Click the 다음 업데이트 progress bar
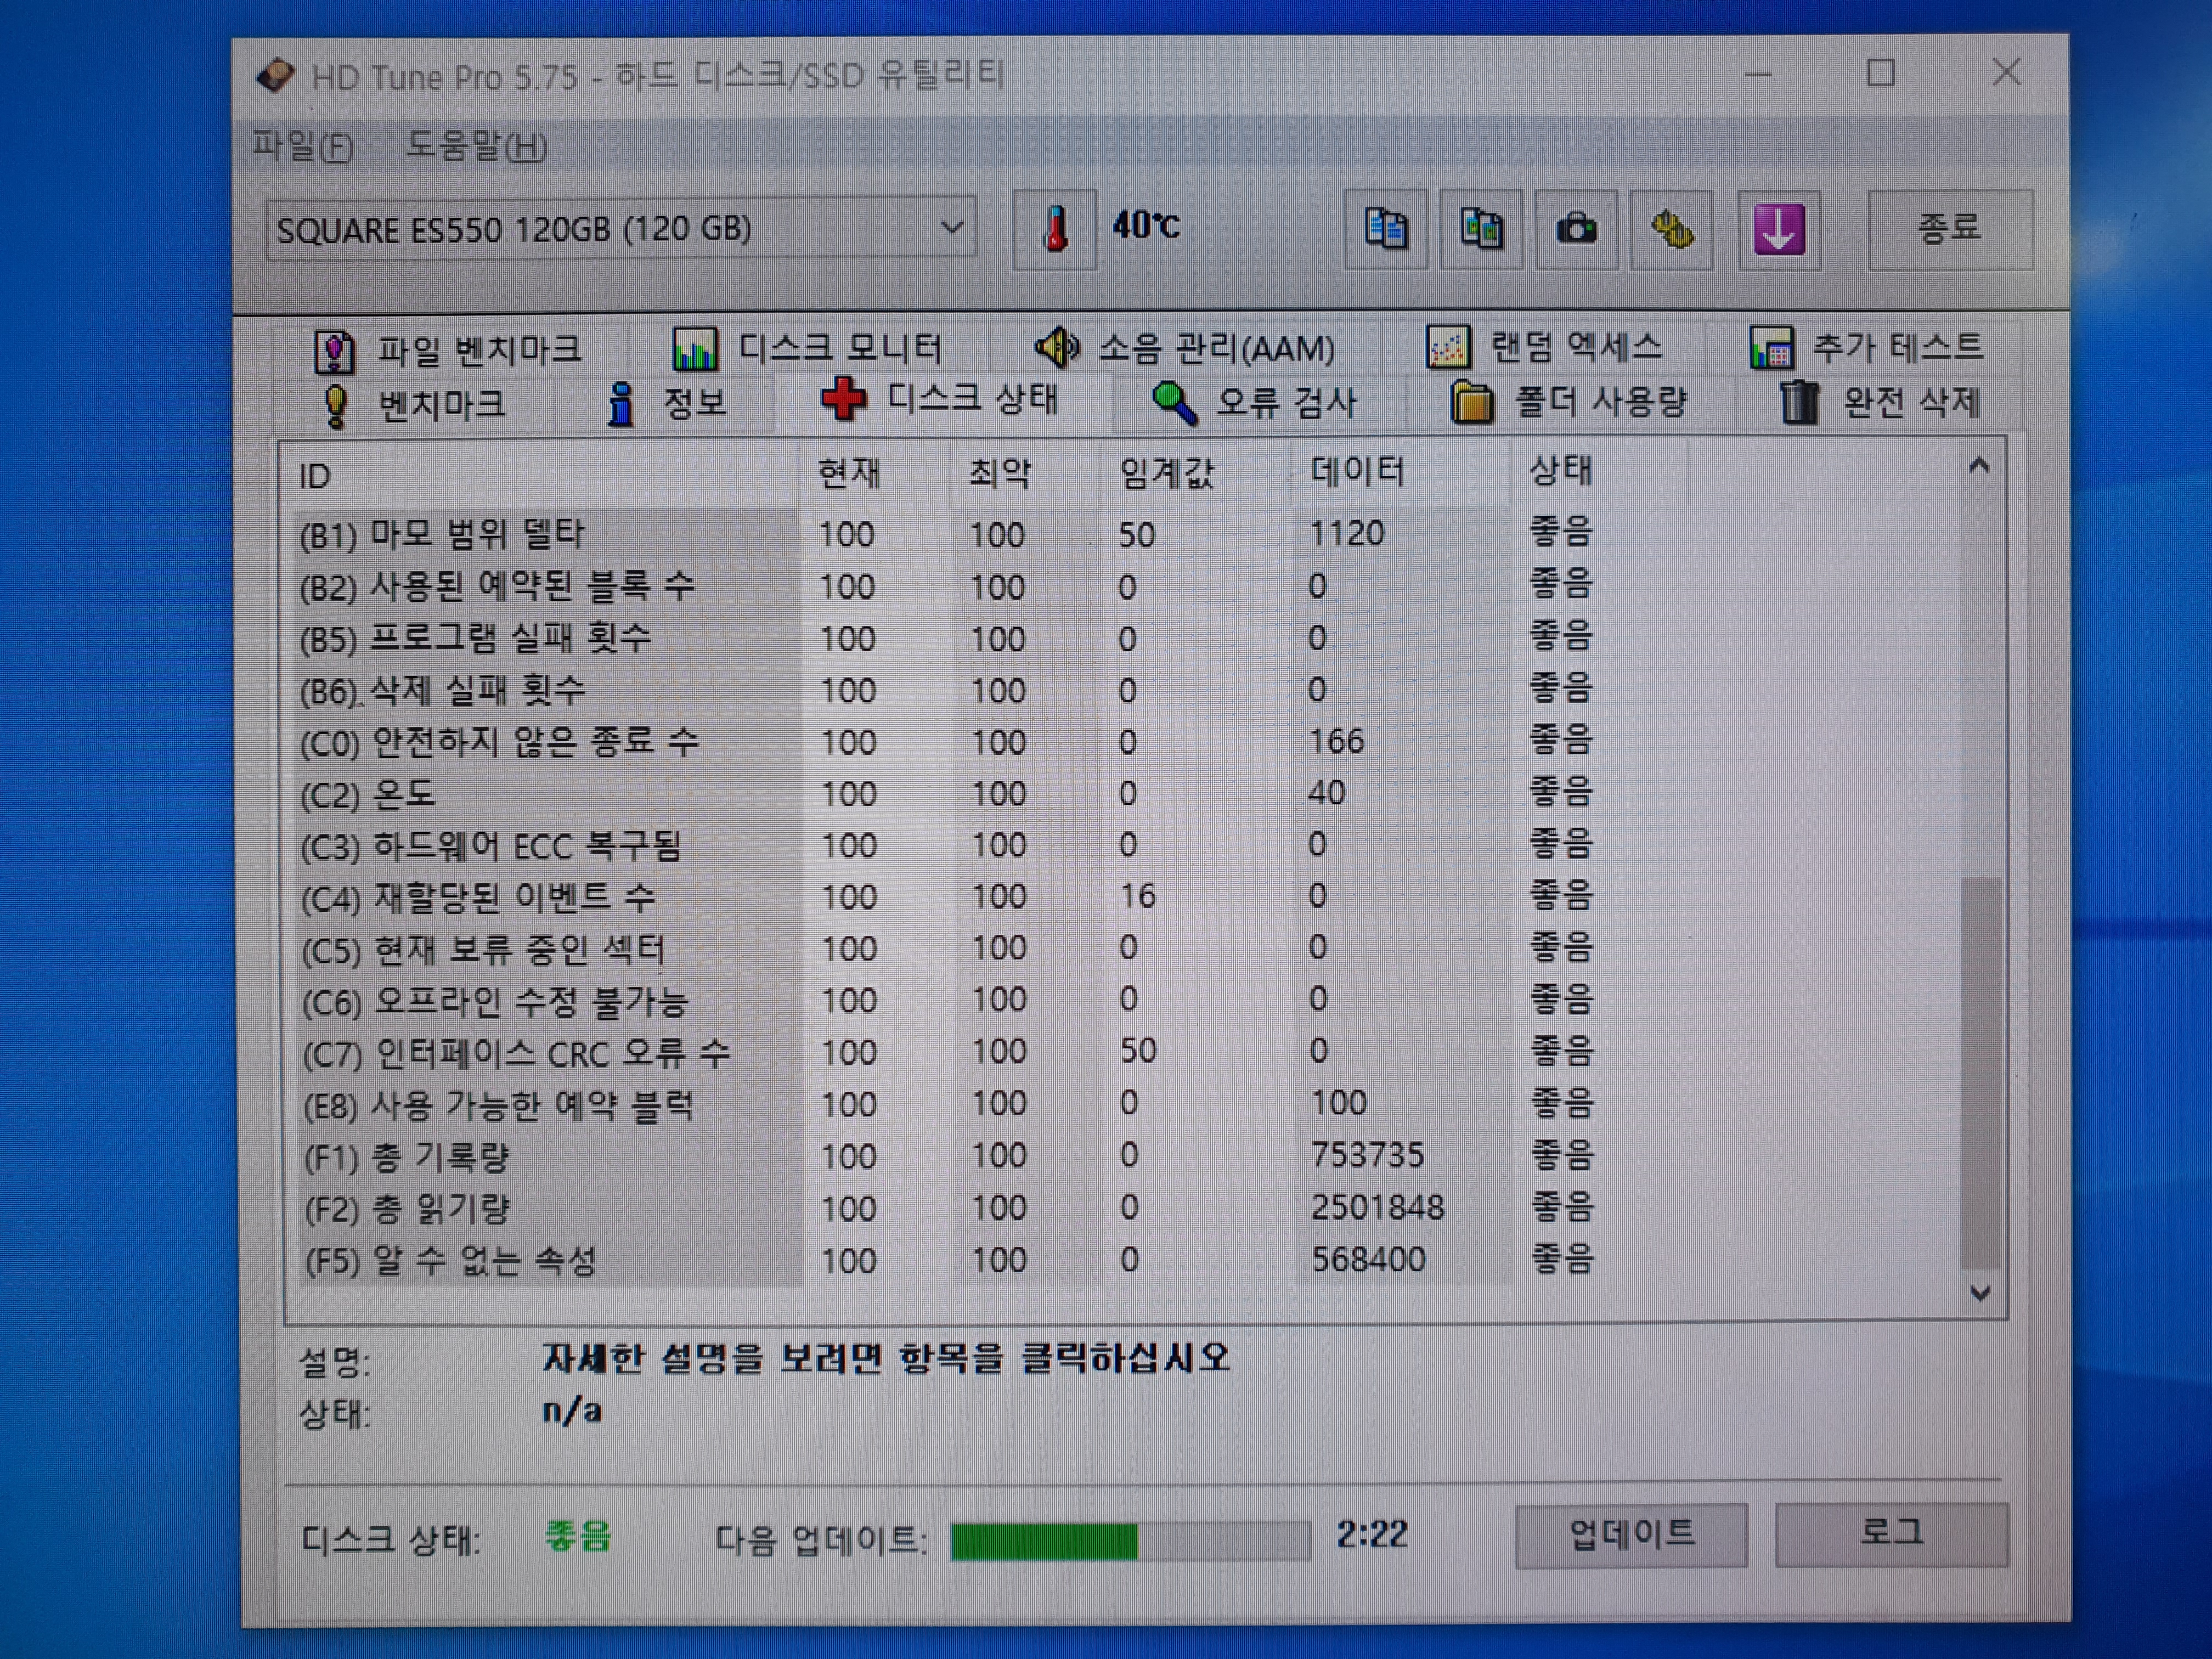2212x1659 pixels. 1130,1541
